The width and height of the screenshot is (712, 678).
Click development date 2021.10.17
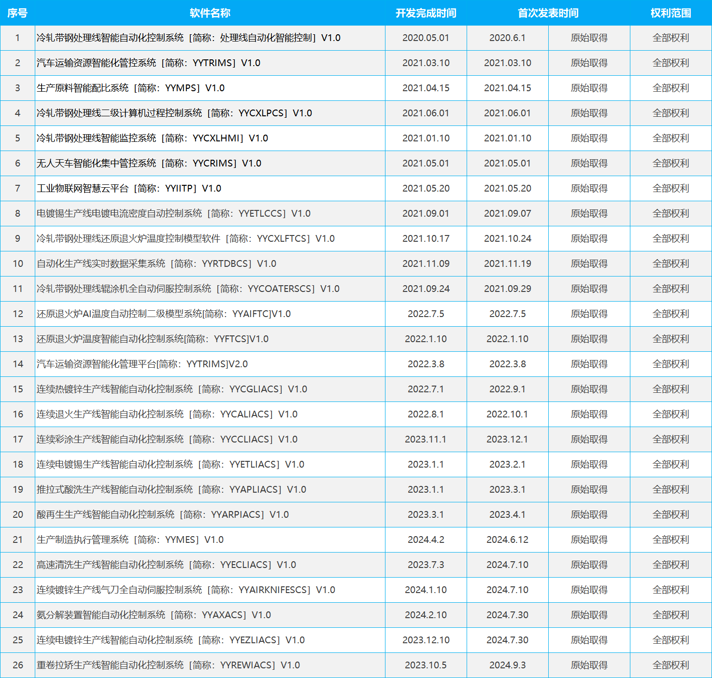[x=426, y=239]
